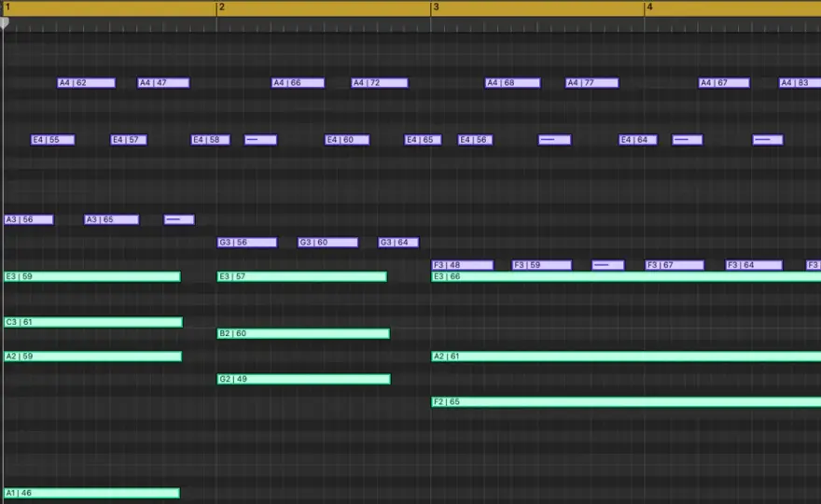Viewport: 821px width, 504px height.
Task: Select the F3 | 64 note
Action: [x=754, y=265]
